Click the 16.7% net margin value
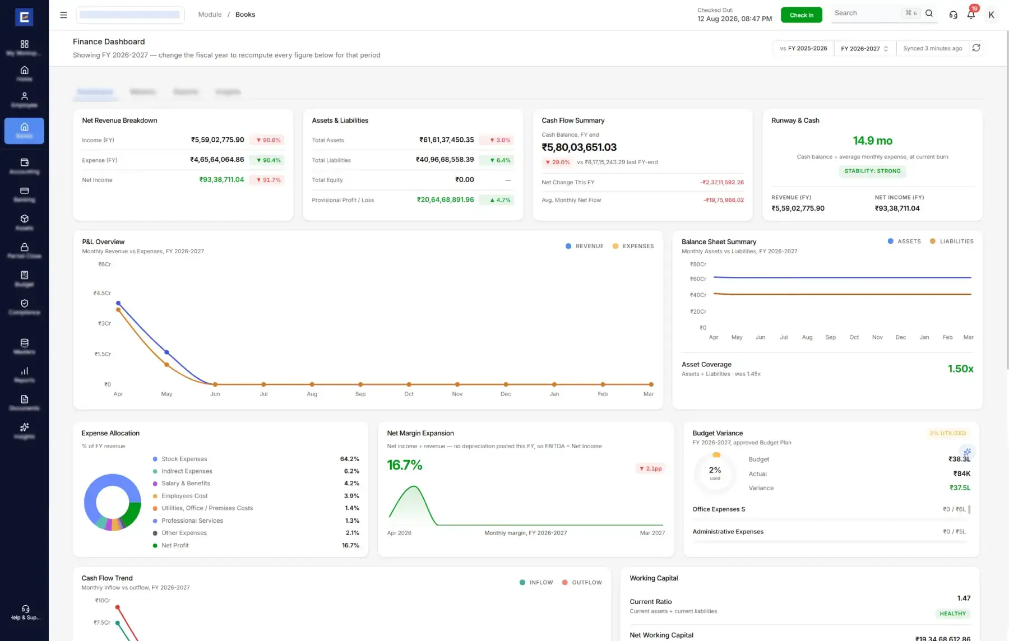The width and height of the screenshot is (1009, 641). (x=404, y=465)
